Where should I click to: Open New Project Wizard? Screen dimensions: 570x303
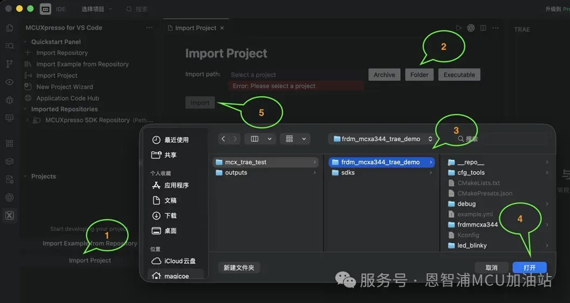tap(65, 87)
